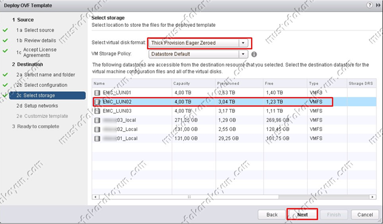Select the 03_local datastore name
The width and height of the screenshot is (383, 224).
[119, 120]
